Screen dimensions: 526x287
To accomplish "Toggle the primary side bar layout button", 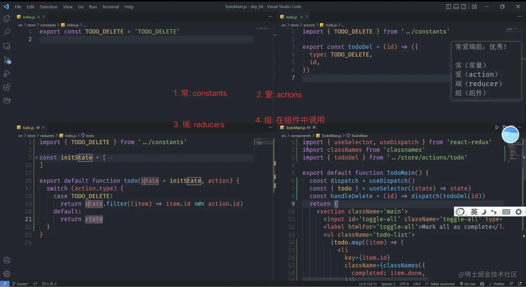I will tap(449, 7).
